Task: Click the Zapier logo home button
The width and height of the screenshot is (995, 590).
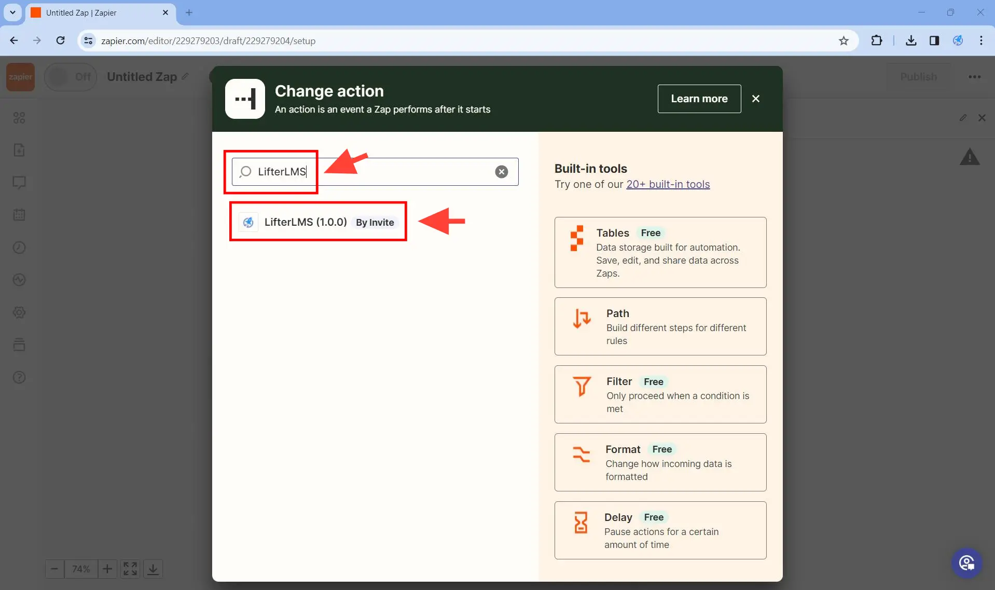Action: click(x=20, y=77)
